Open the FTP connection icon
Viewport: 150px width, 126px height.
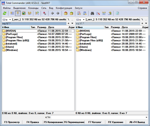79,13
